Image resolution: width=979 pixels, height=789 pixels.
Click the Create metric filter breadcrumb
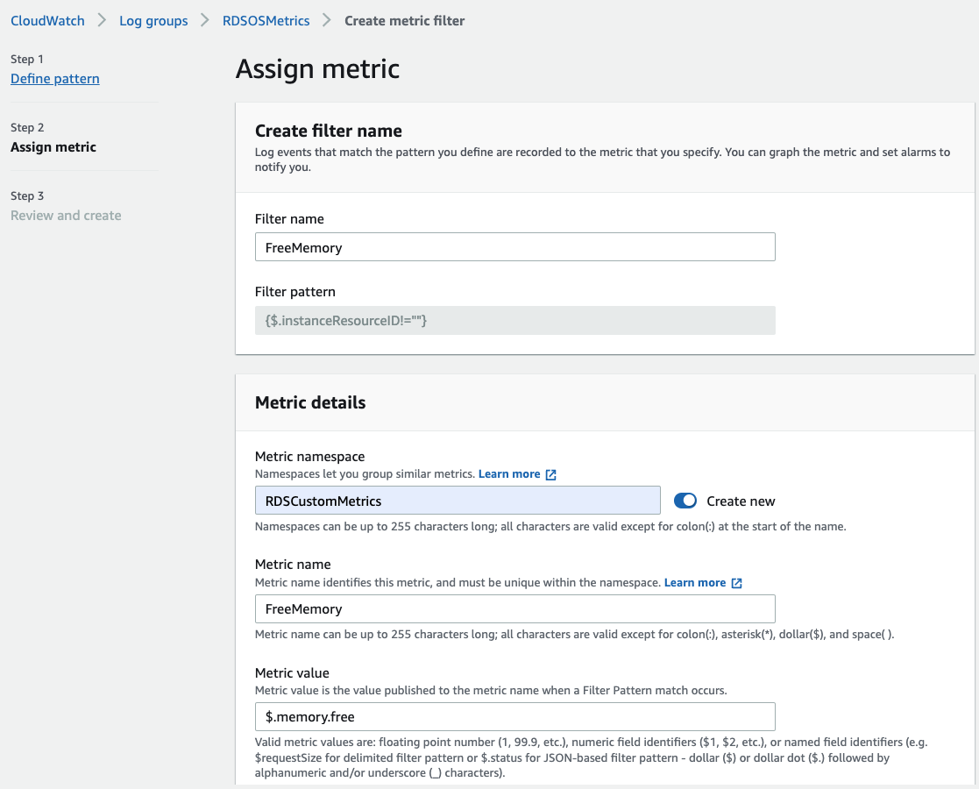[x=404, y=20]
